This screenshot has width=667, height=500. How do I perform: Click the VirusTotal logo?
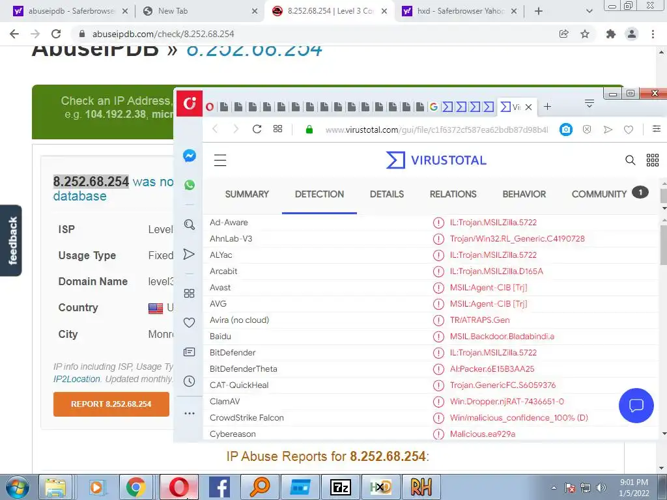[436, 160]
